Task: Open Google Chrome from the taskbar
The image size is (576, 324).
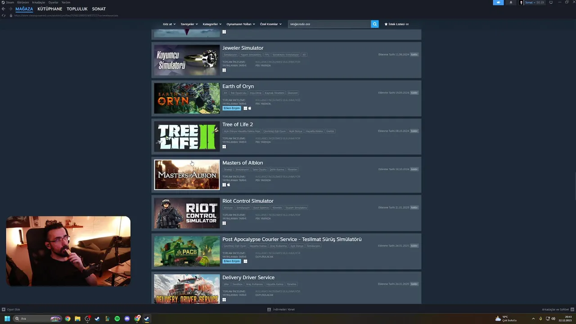Action: (x=67, y=319)
